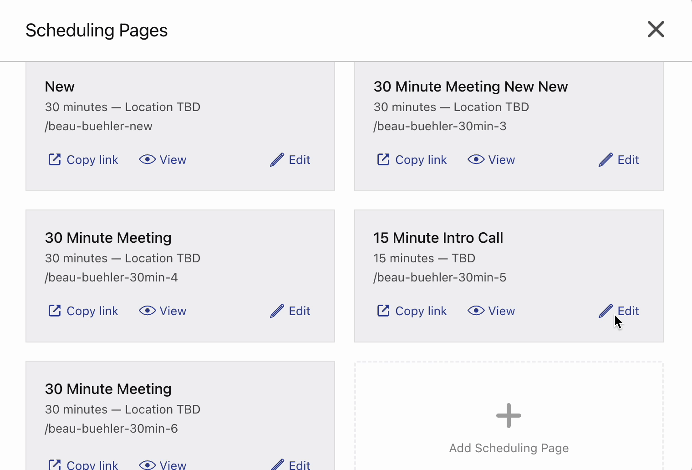Click the /beau-buehler-30min-5 URL slug
692x470 pixels.
pos(440,277)
